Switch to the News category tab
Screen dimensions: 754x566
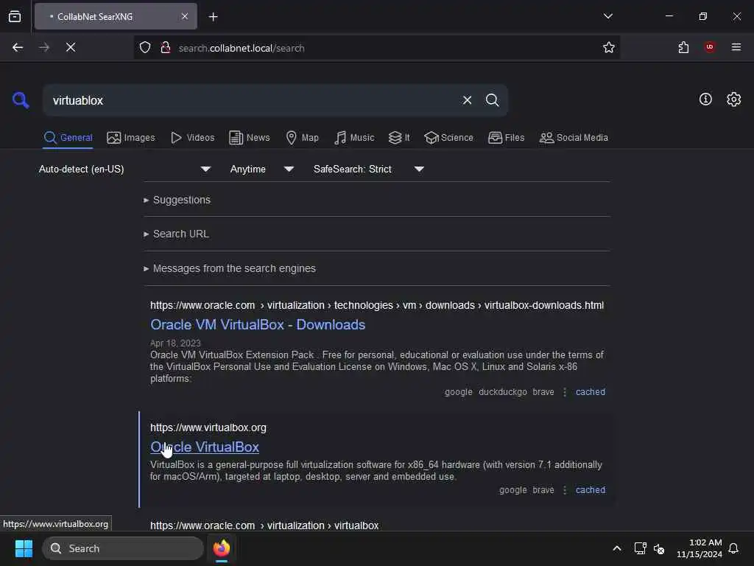click(249, 138)
